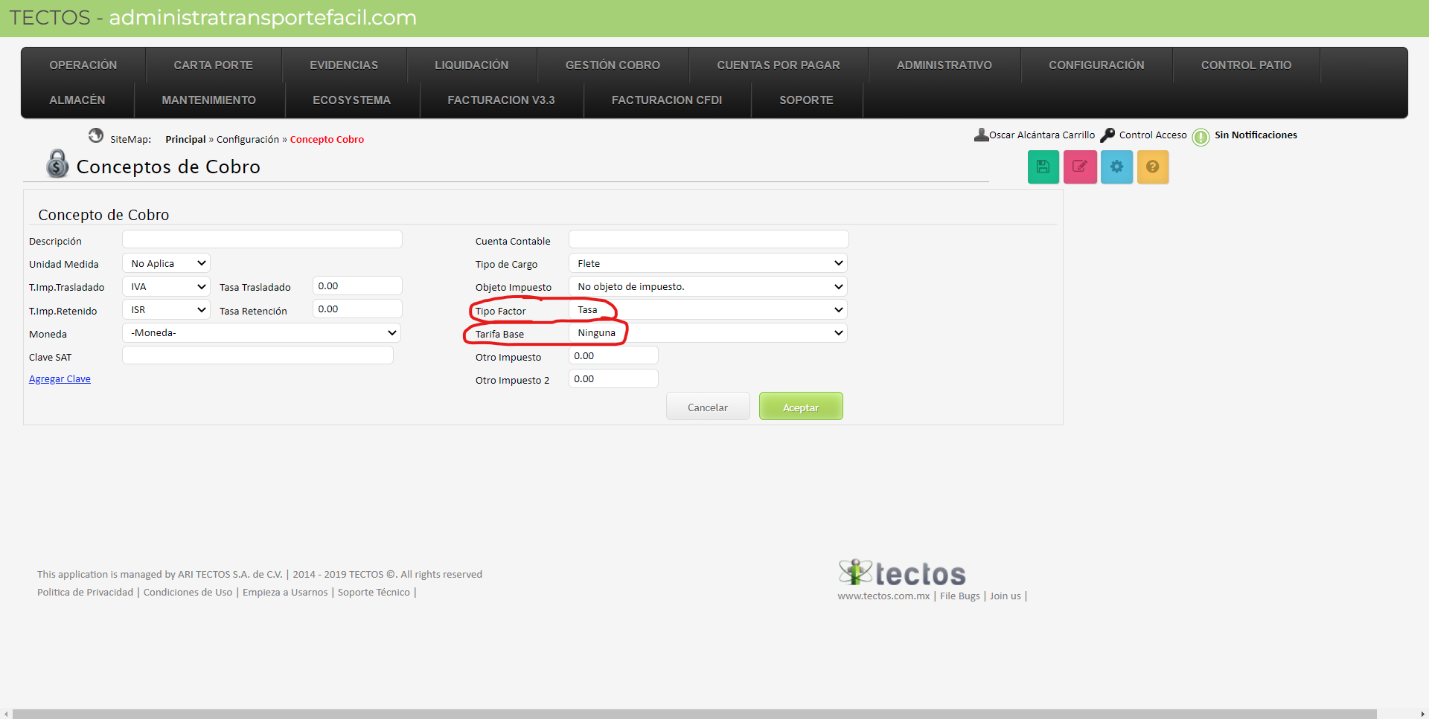
Task: Expand the Unidad Medida dropdown
Action: pyautogui.click(x=166, y=263)
